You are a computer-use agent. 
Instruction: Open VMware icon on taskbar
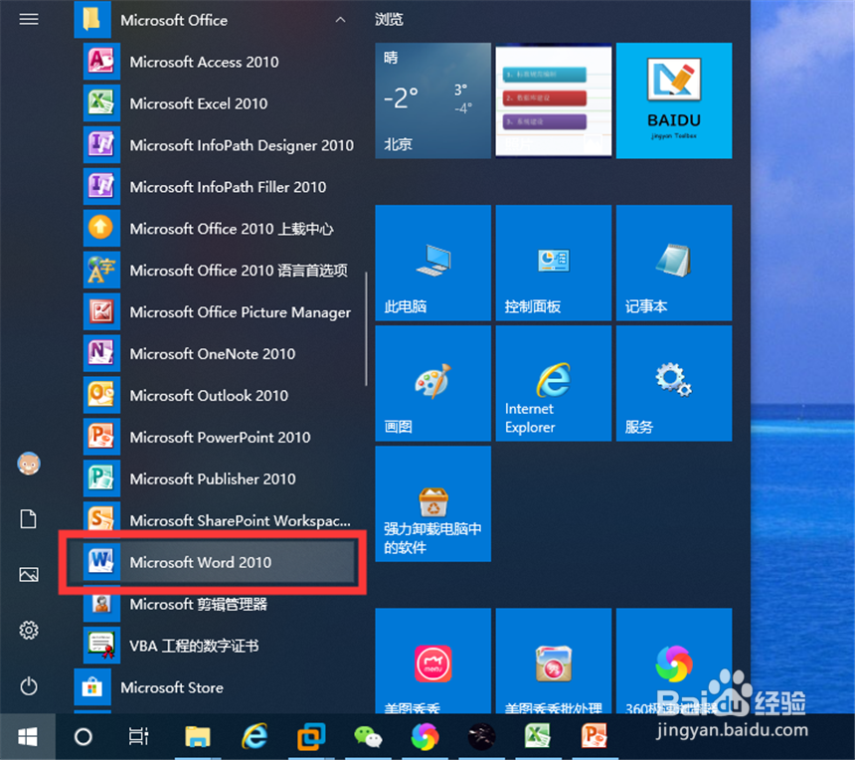click(311, 736)
